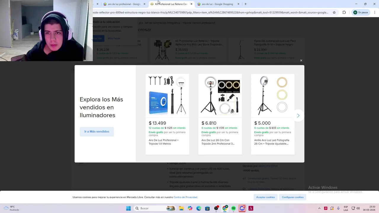This screenshot has height=213, width=379.
Task: Close the Más vendidos popup
Action: [x=301, y=60]
